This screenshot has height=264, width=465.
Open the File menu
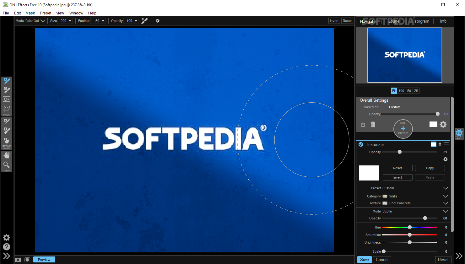point(6,13)
